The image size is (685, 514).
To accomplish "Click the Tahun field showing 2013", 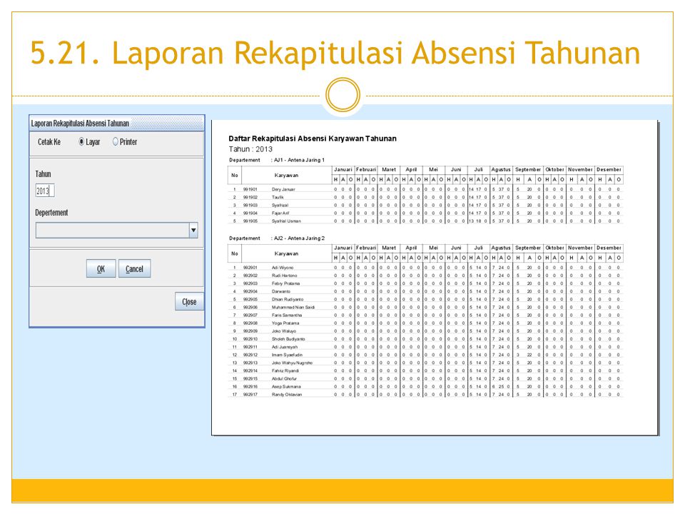I will click(44, 191).
